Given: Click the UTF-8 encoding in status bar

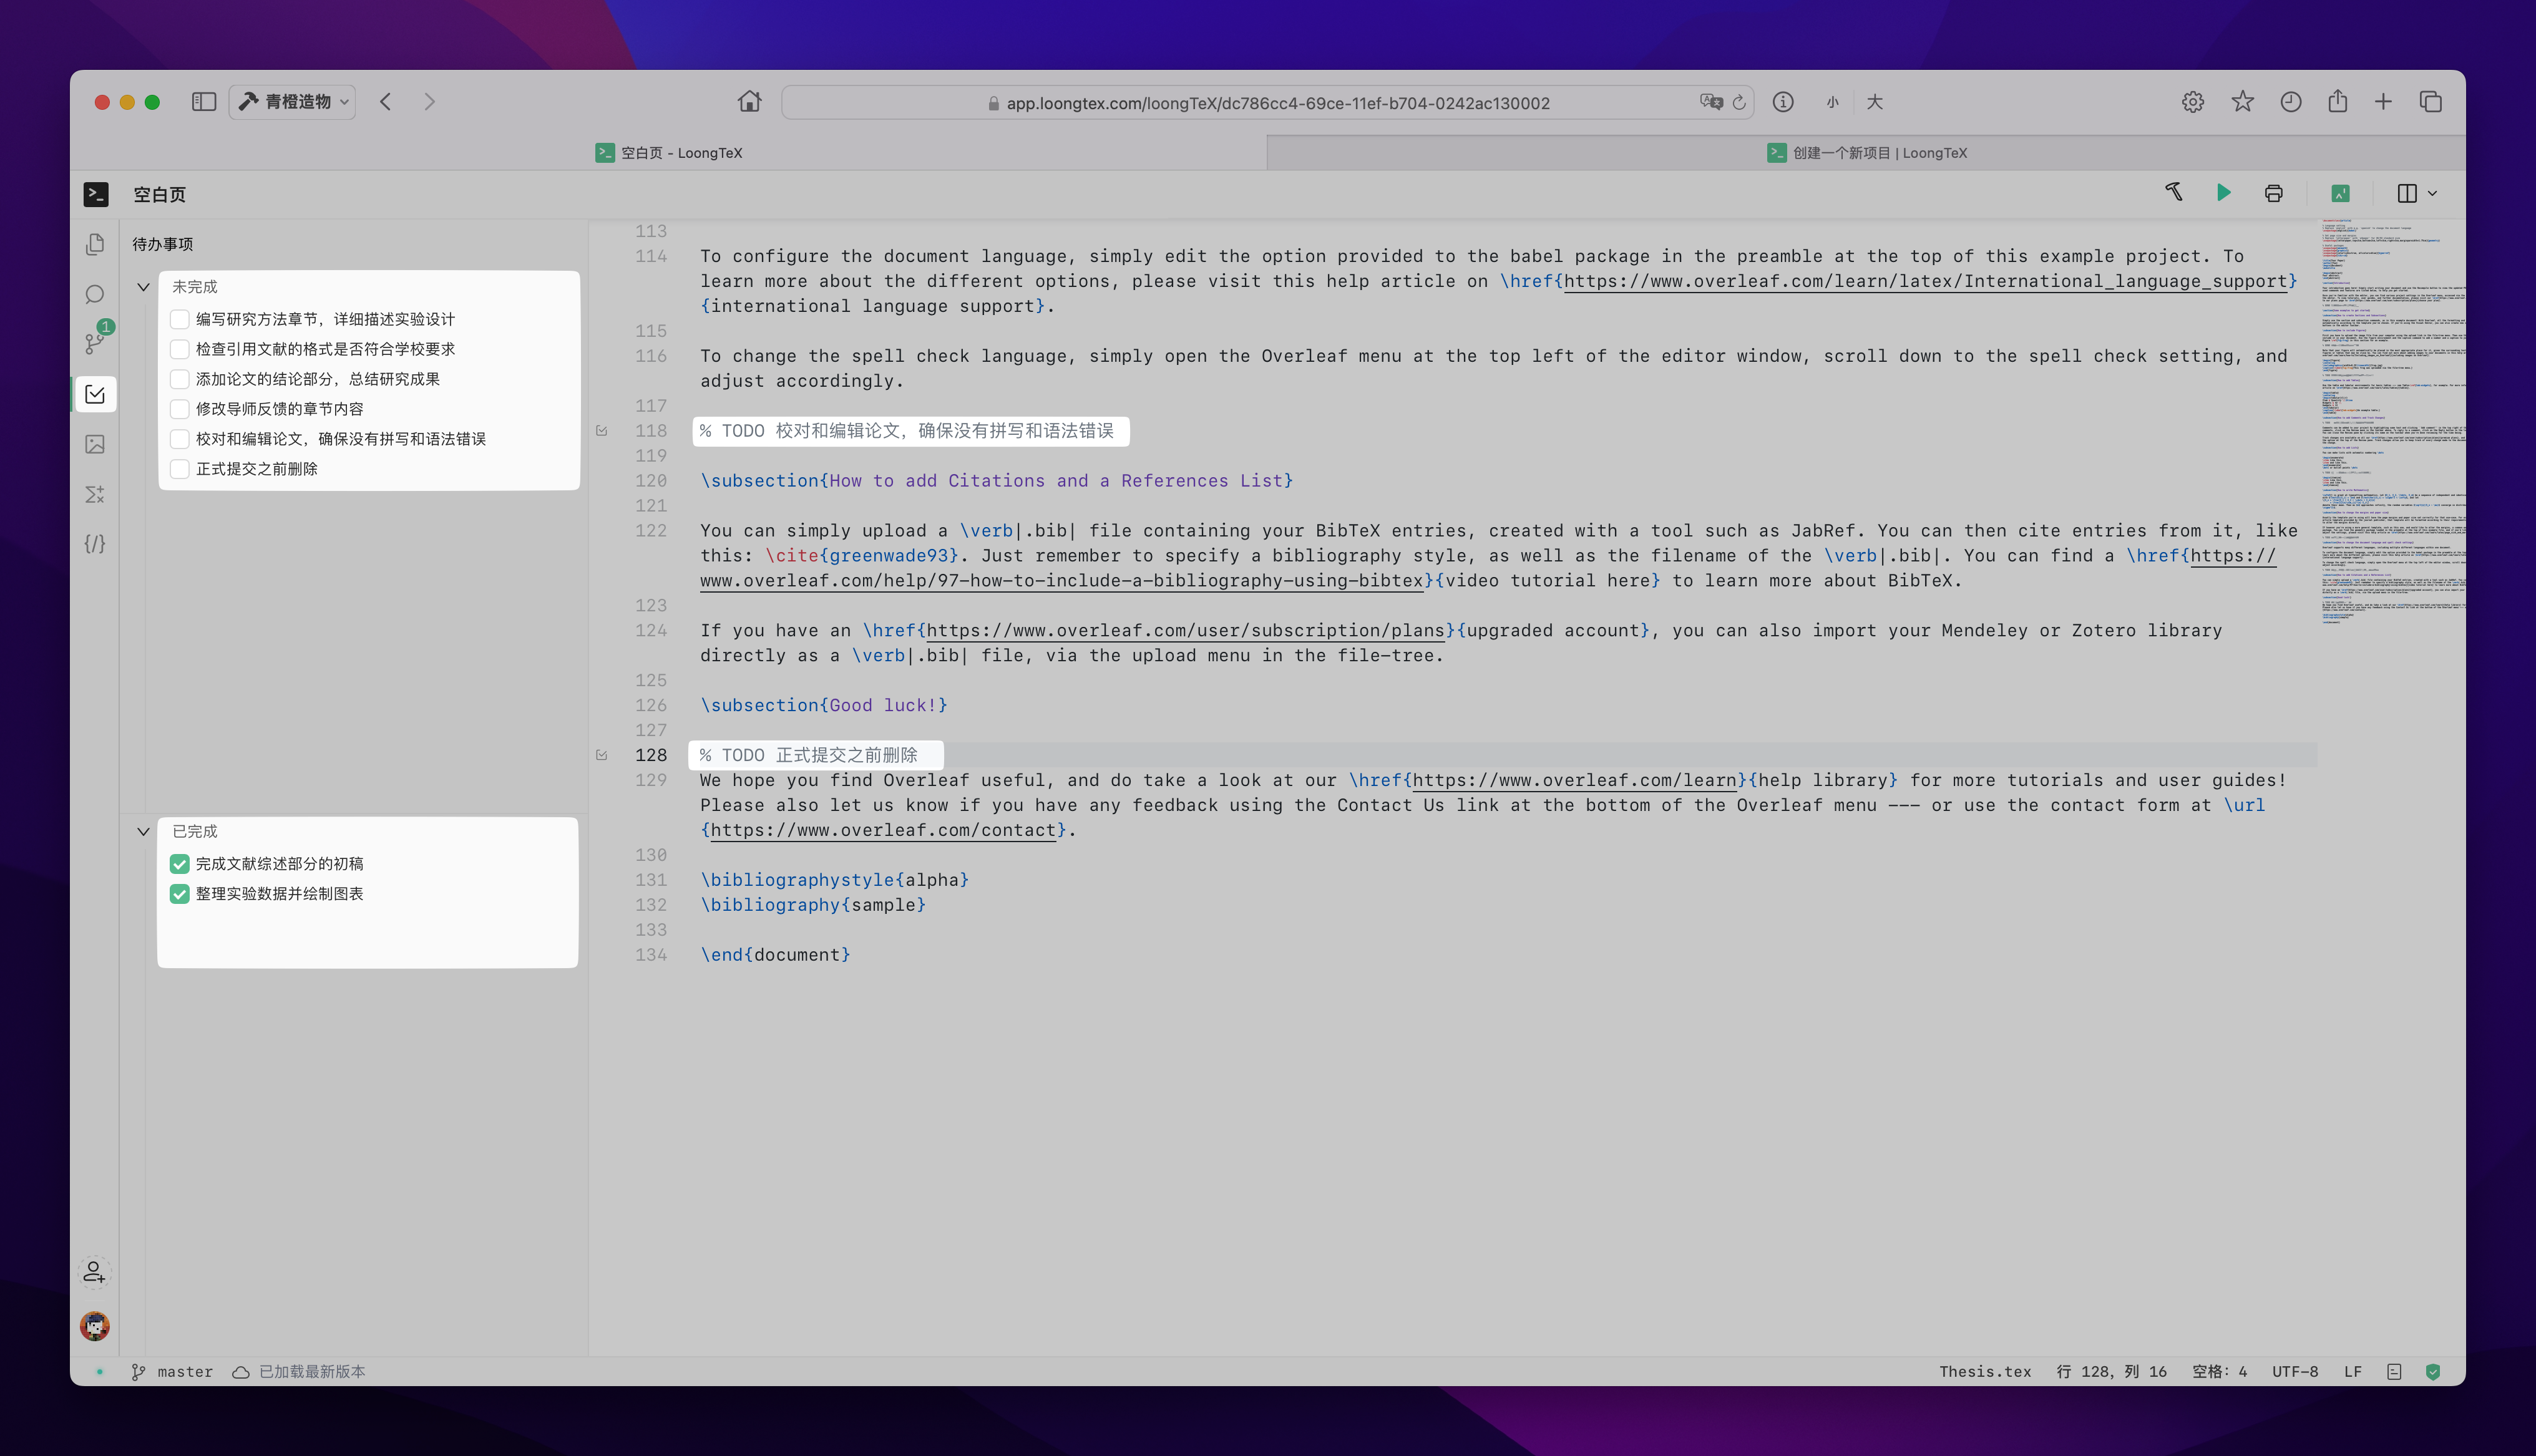Looking at the screenshot, I should [2294, 1372].
